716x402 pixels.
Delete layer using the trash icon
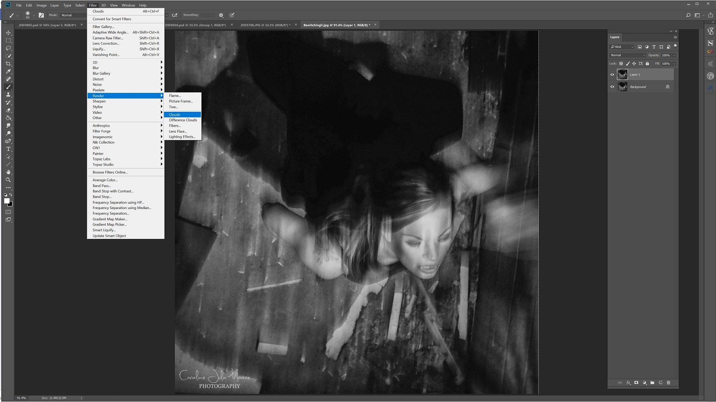point(668,383)
